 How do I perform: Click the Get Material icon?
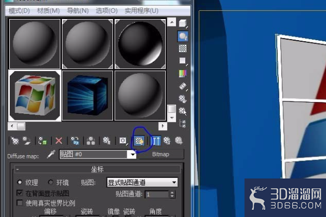15,141
